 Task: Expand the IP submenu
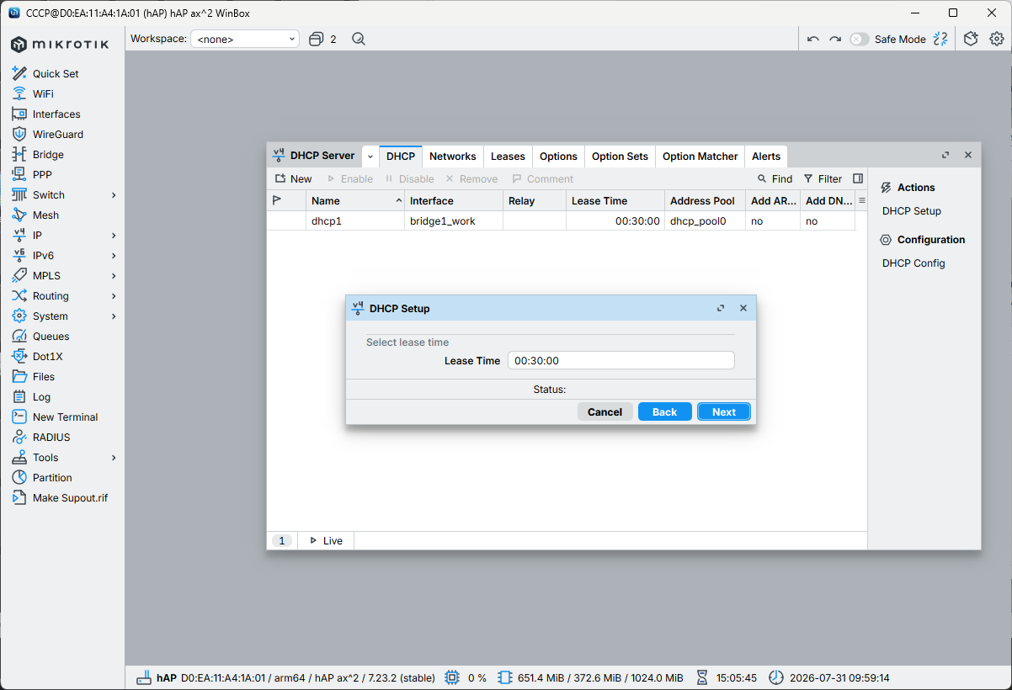pyautogui.click(x=114, y=236)
